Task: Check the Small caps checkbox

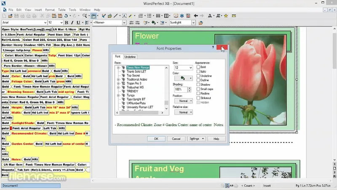Action: (x=198, y=89)
